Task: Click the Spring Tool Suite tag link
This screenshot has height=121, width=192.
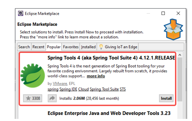Action: point(104,89)
